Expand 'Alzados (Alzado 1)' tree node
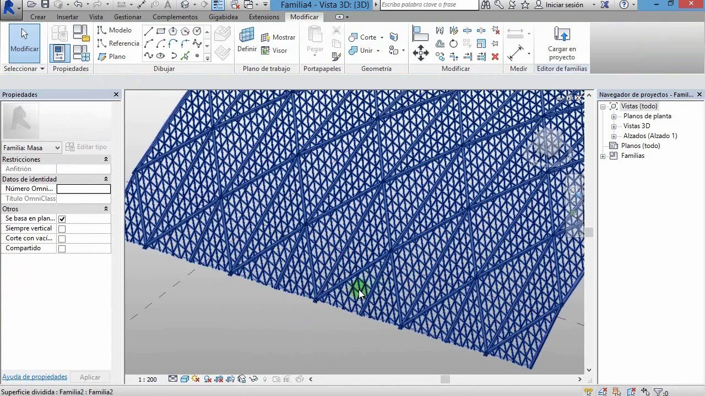The height and width of the screenshot is (396, 705). 614,136
